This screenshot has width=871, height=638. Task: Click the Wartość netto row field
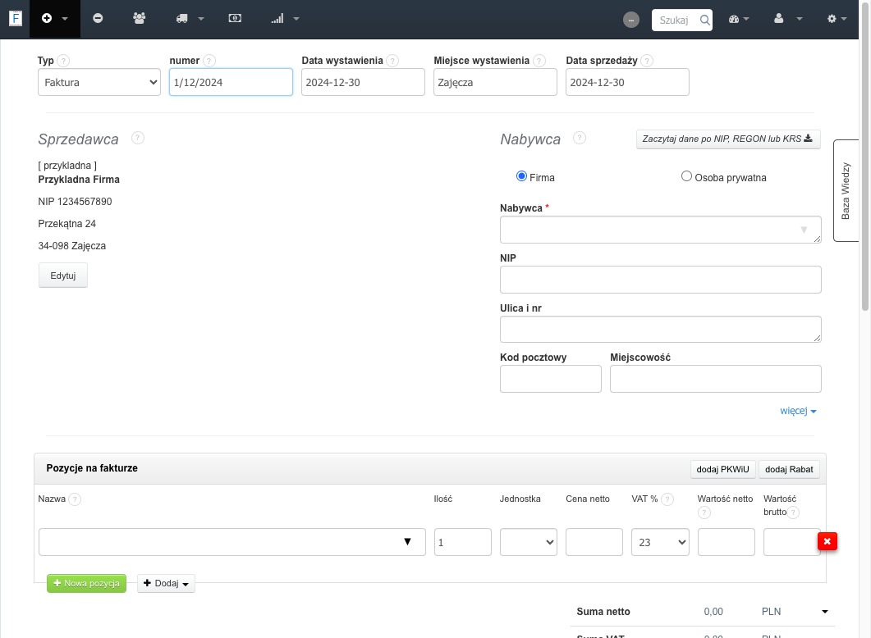tap(726, 542)
